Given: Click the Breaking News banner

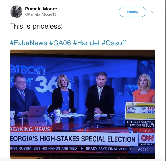Looking at the screenshot, I should tap(31, 129).
